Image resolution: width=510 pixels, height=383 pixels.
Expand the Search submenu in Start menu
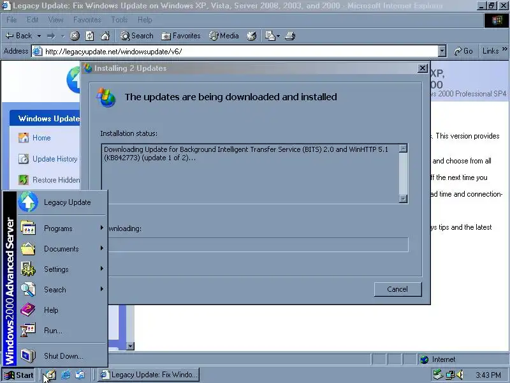62,290
